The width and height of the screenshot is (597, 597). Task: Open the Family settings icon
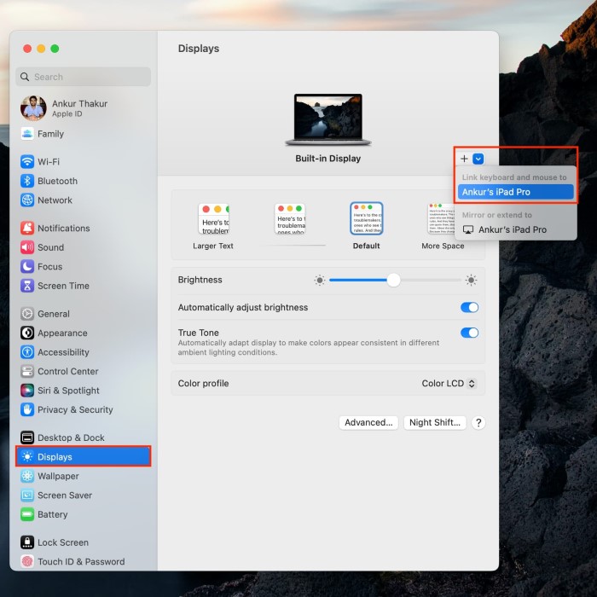pos(27,134)
